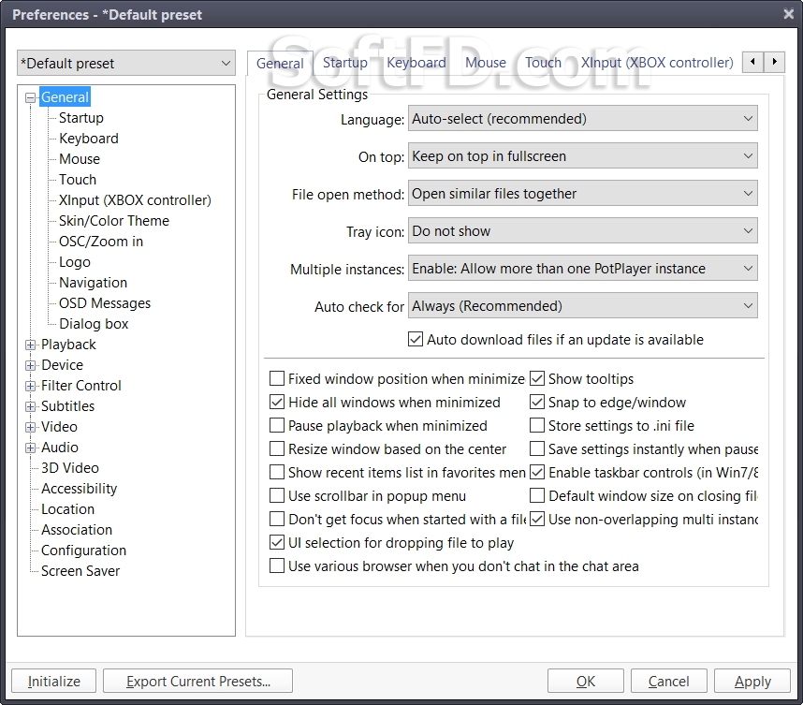This screenshot has height=705, width=803.
Task: Click the Initialize button
Action: pyautogui.click(x=53, y=681)
